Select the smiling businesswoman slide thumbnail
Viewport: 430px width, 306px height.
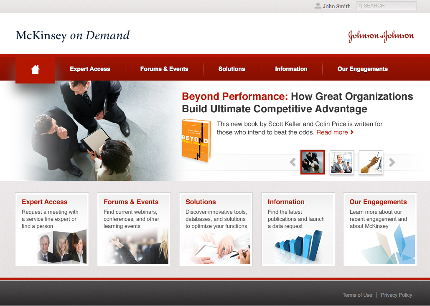click(x=342, y=162)
